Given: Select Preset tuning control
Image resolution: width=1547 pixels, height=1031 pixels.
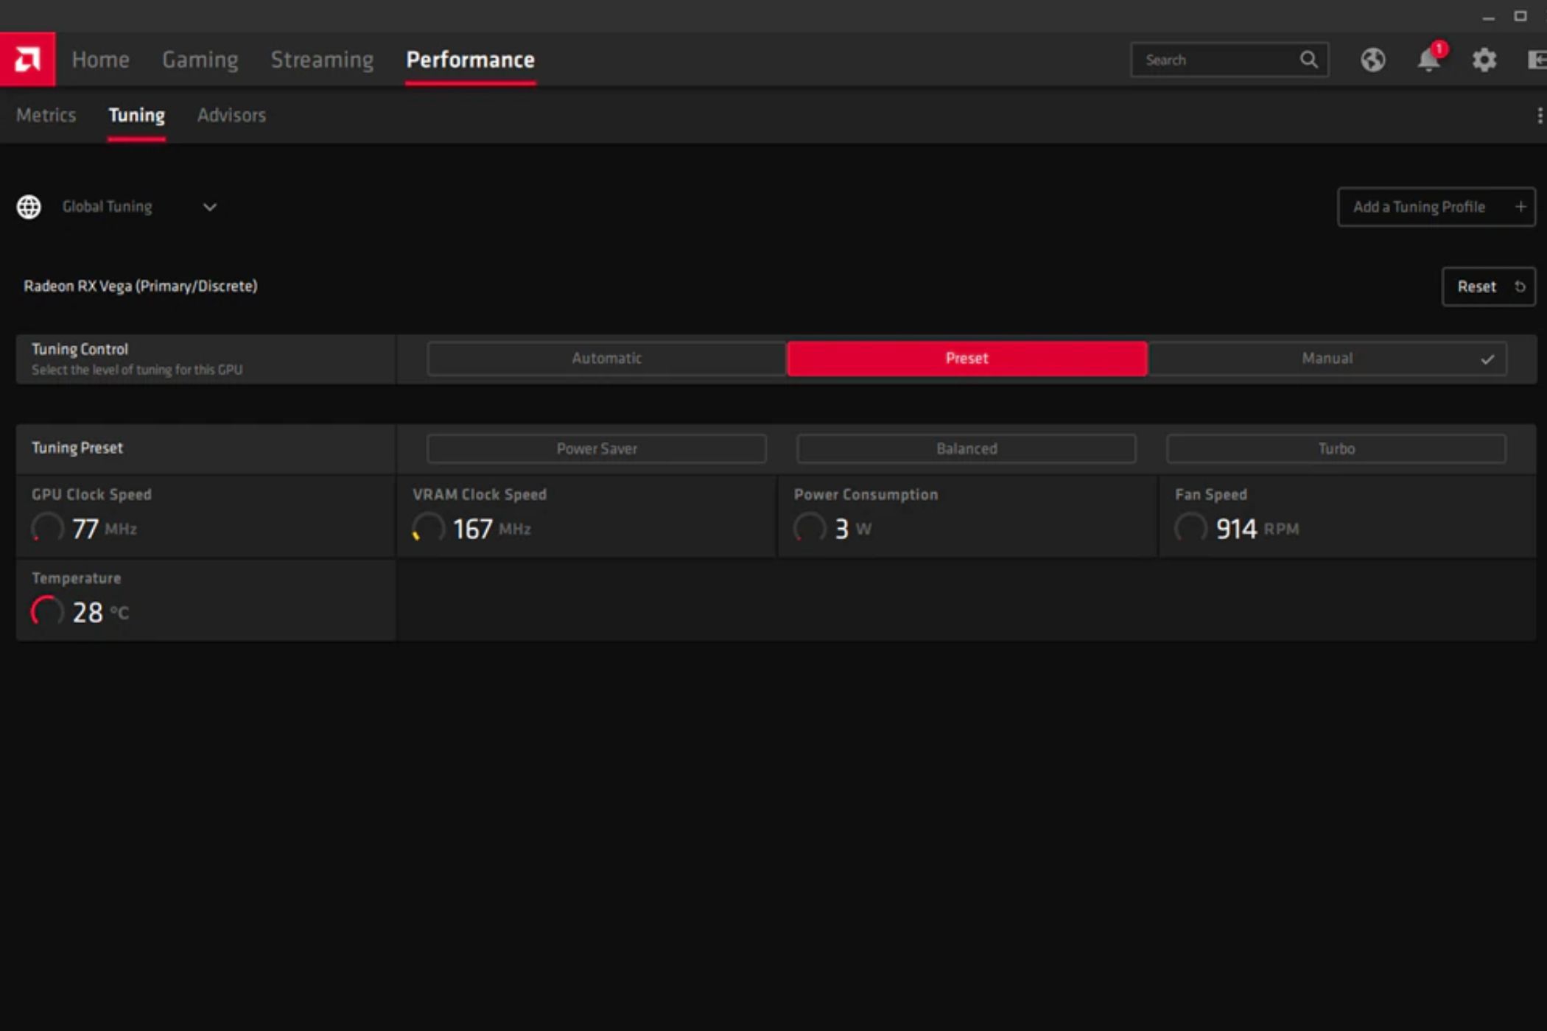Looking at the screenshot, I should (x=967, y=359).
